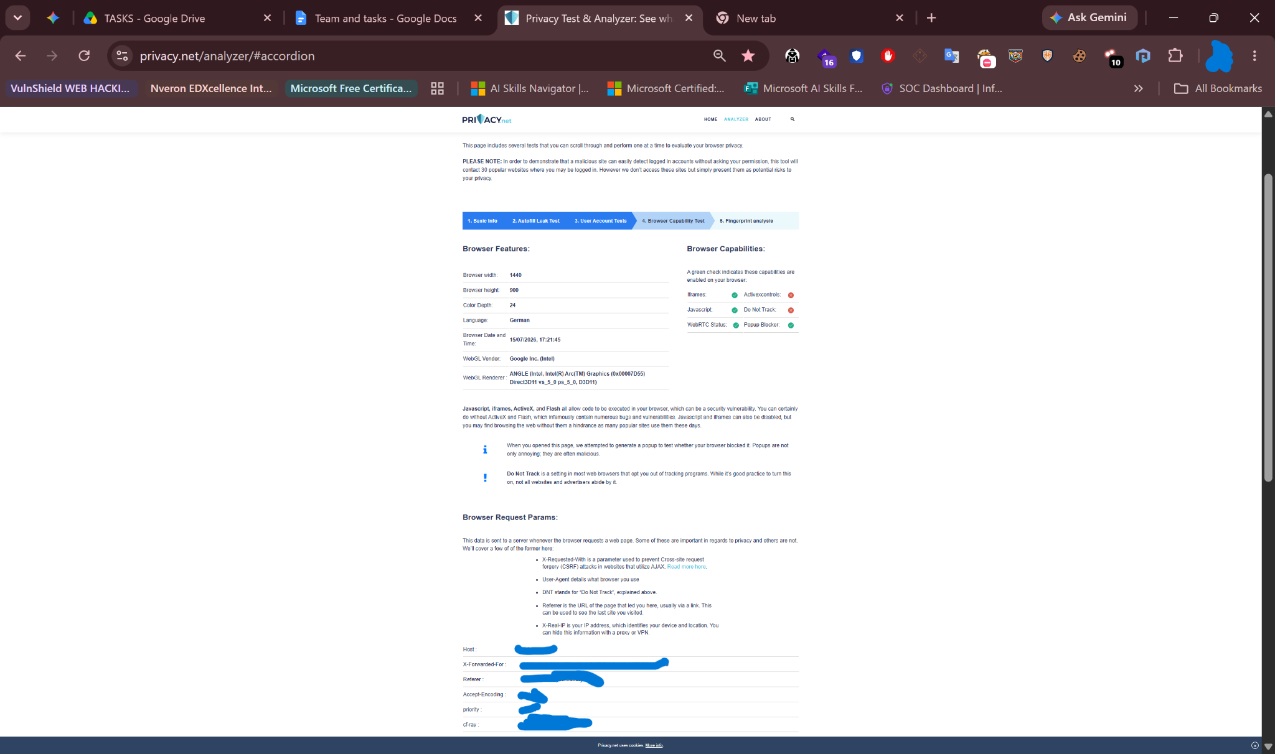Open the user profile avatar

coord(1220,56)
